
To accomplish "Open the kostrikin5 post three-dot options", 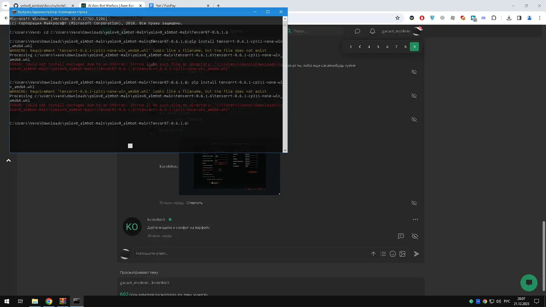I will coord(415,219).
